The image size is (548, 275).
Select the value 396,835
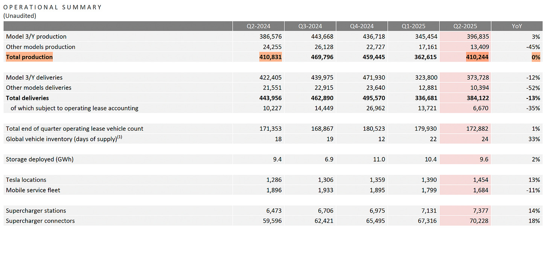(477, 36)
